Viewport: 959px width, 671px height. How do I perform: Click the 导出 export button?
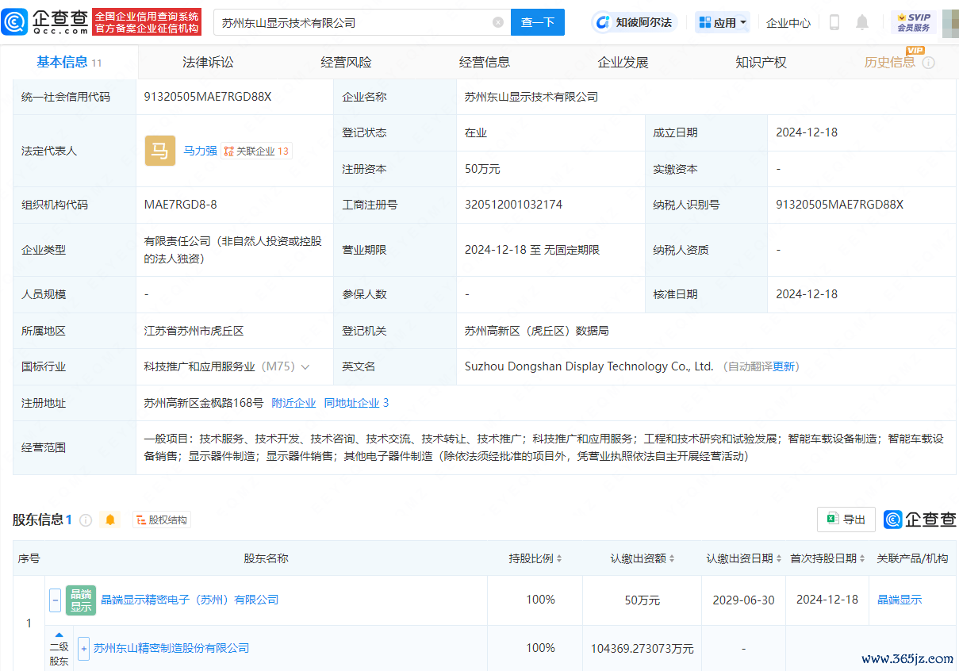pyautogui.click(x=846, y=520)
